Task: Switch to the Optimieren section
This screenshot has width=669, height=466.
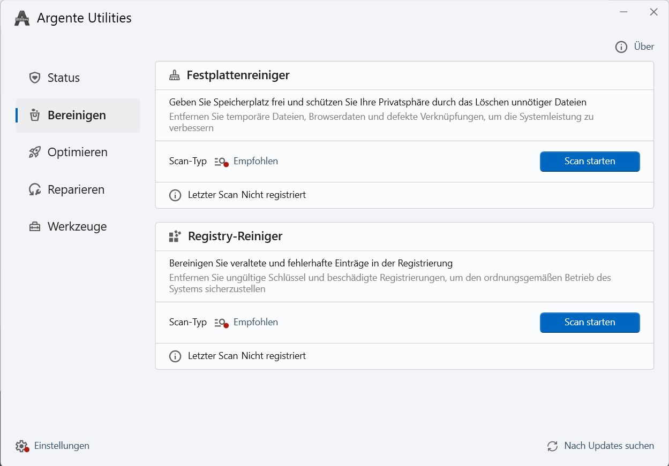Action: tap(77, 152)
